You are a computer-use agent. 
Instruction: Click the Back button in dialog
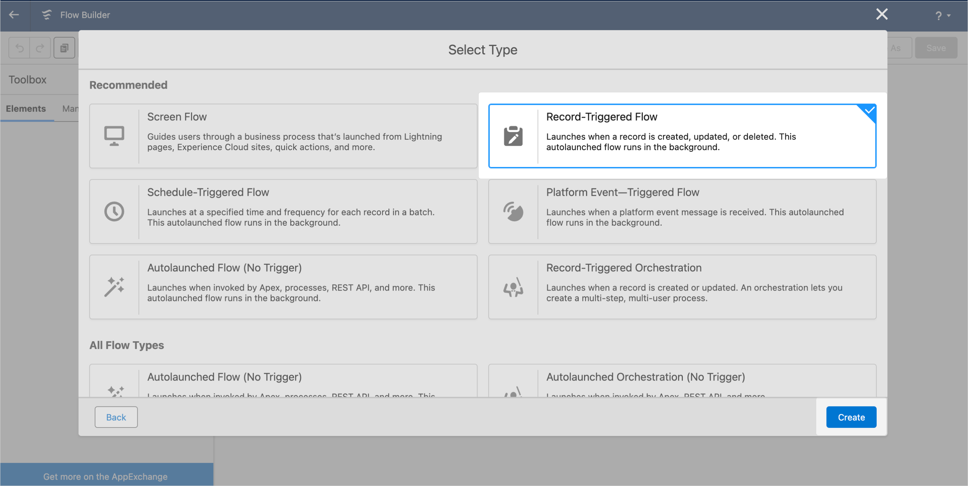[116, 417]
